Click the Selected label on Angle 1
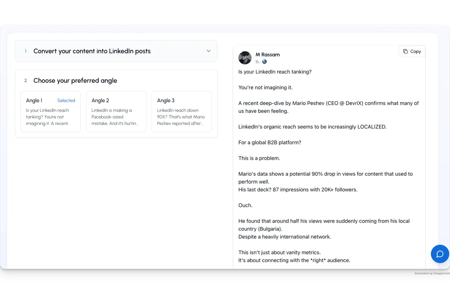Viewport: 450px width, 300px height. coord(66,100)
